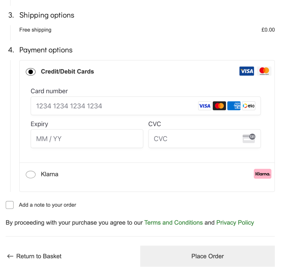The height and width of the screenshot is (277, 286).
Task: Click the Visa logo beside Credit/Debit Cards
Action: pos(246,71)
